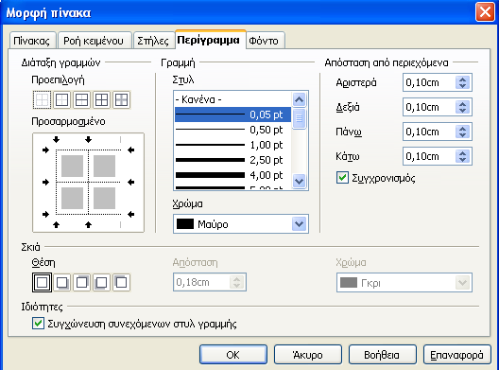Click the Δεξιά spacing stepper arrows
The height and width of the screenshot is (370, 499).
point(462,107)
